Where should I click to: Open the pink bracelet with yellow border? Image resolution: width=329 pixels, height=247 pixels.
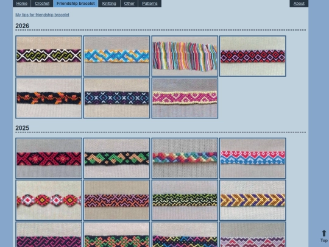coord(185,98)
